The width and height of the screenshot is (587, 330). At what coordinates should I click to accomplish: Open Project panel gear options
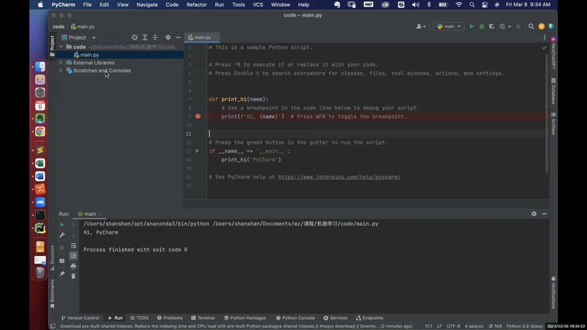168,38
